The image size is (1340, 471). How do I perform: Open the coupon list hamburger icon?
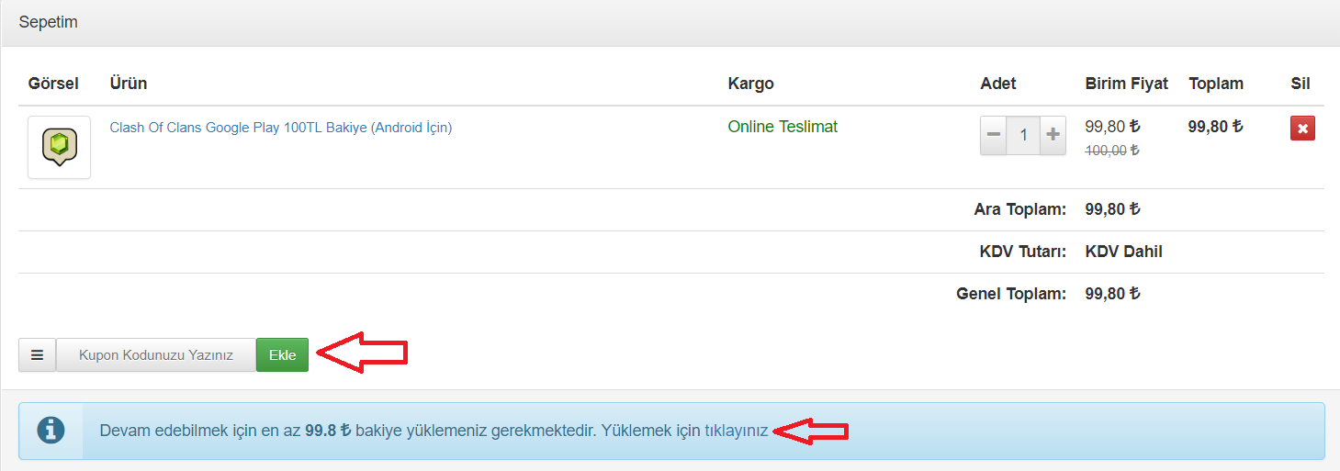[x=37, y=354]
